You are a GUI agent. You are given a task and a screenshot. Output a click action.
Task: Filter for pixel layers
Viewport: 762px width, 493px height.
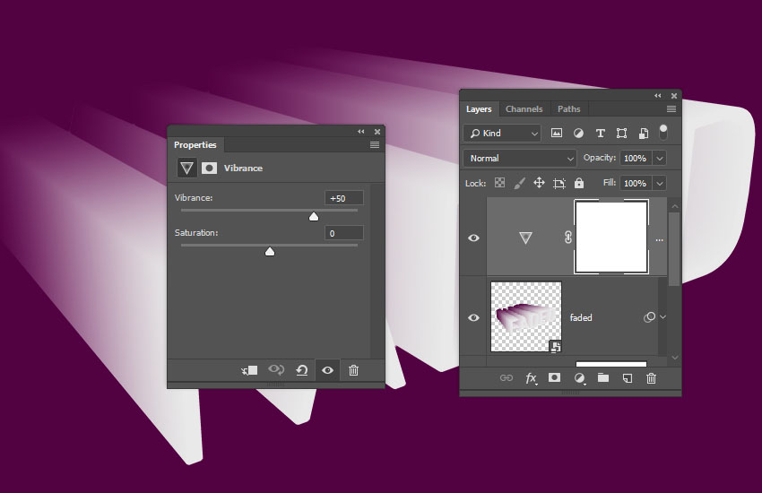557,133
